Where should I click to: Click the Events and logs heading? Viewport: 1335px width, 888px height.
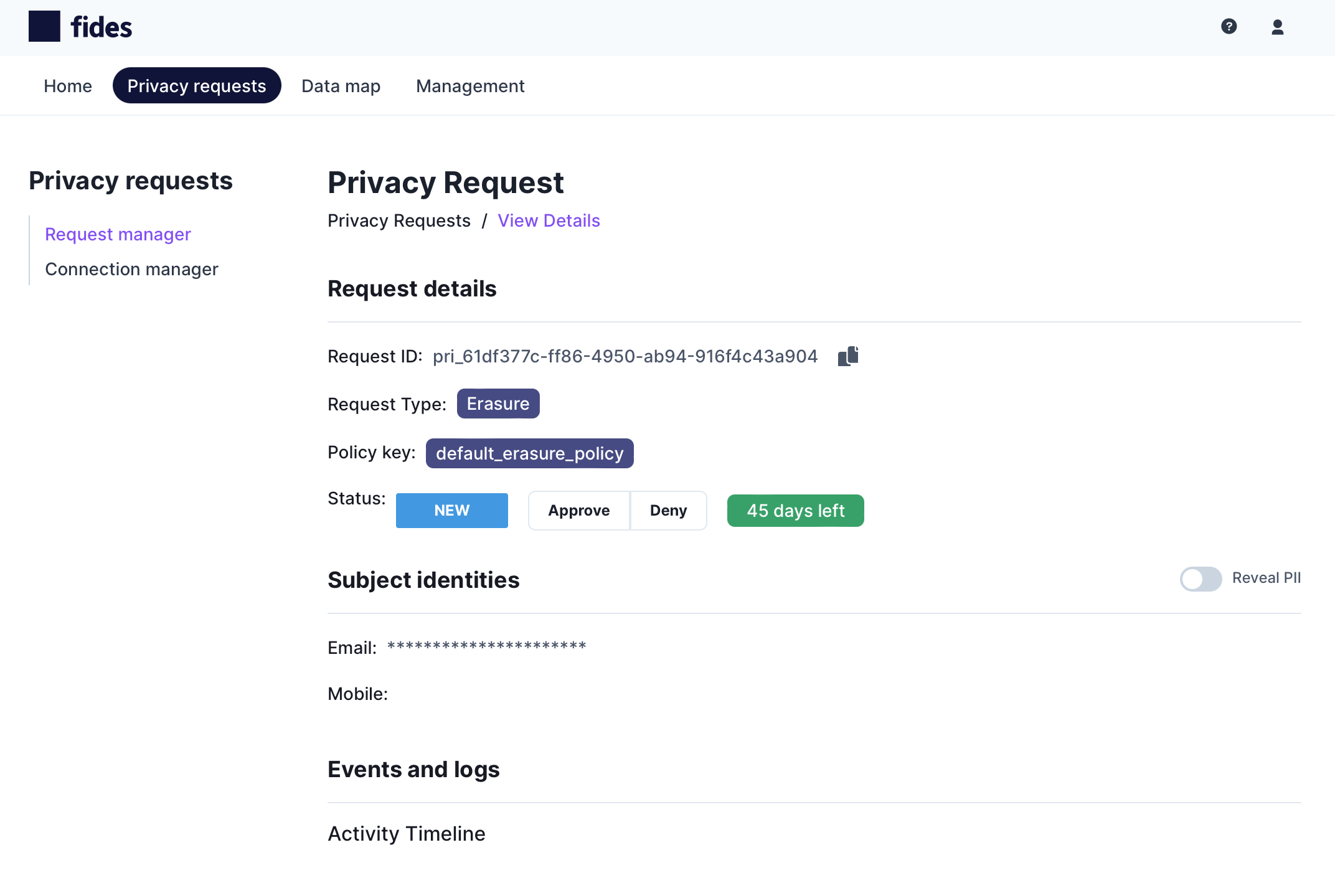tap(413, 770)
